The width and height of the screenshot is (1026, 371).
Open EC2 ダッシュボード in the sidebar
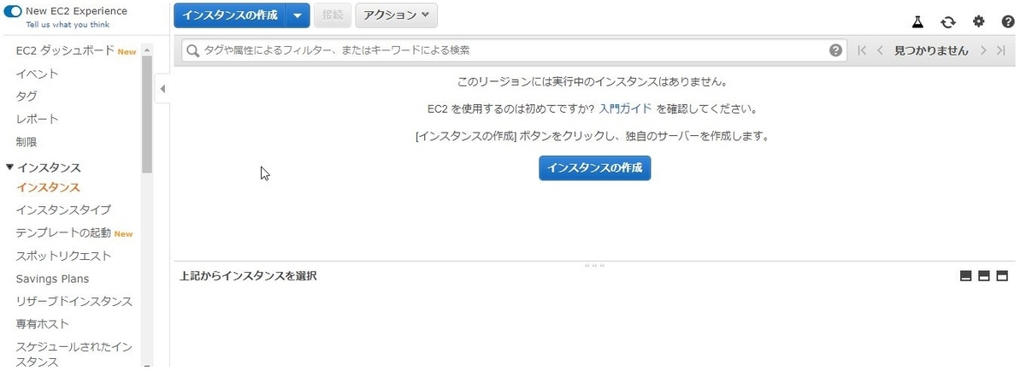coord(65,51)
